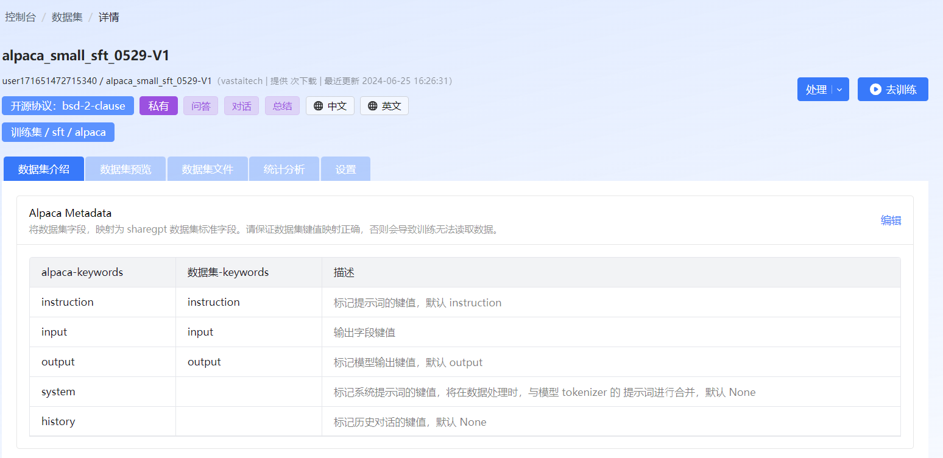This screenshot has height=458, width=943.
Task: Select output in the alpaca-keywords column
Action: (x=58, y=362)
